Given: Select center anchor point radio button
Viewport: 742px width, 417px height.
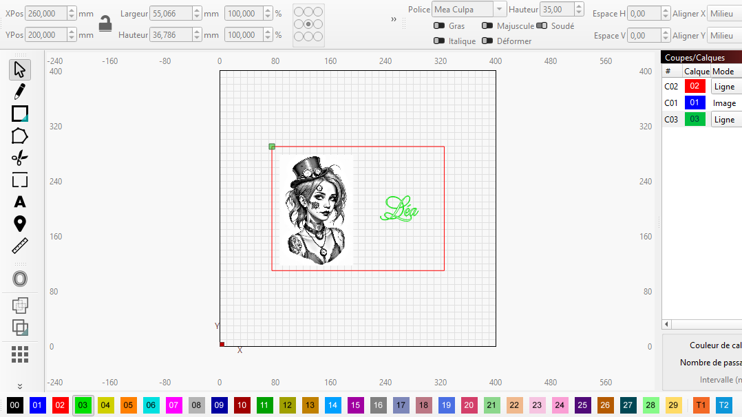Looking at the screenshot, I should pyautogui.click(x=308, y=23).
